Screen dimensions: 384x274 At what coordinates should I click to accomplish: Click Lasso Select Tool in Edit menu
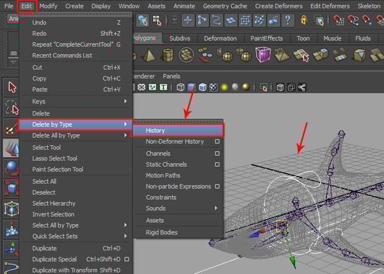[x=54, y=158]
